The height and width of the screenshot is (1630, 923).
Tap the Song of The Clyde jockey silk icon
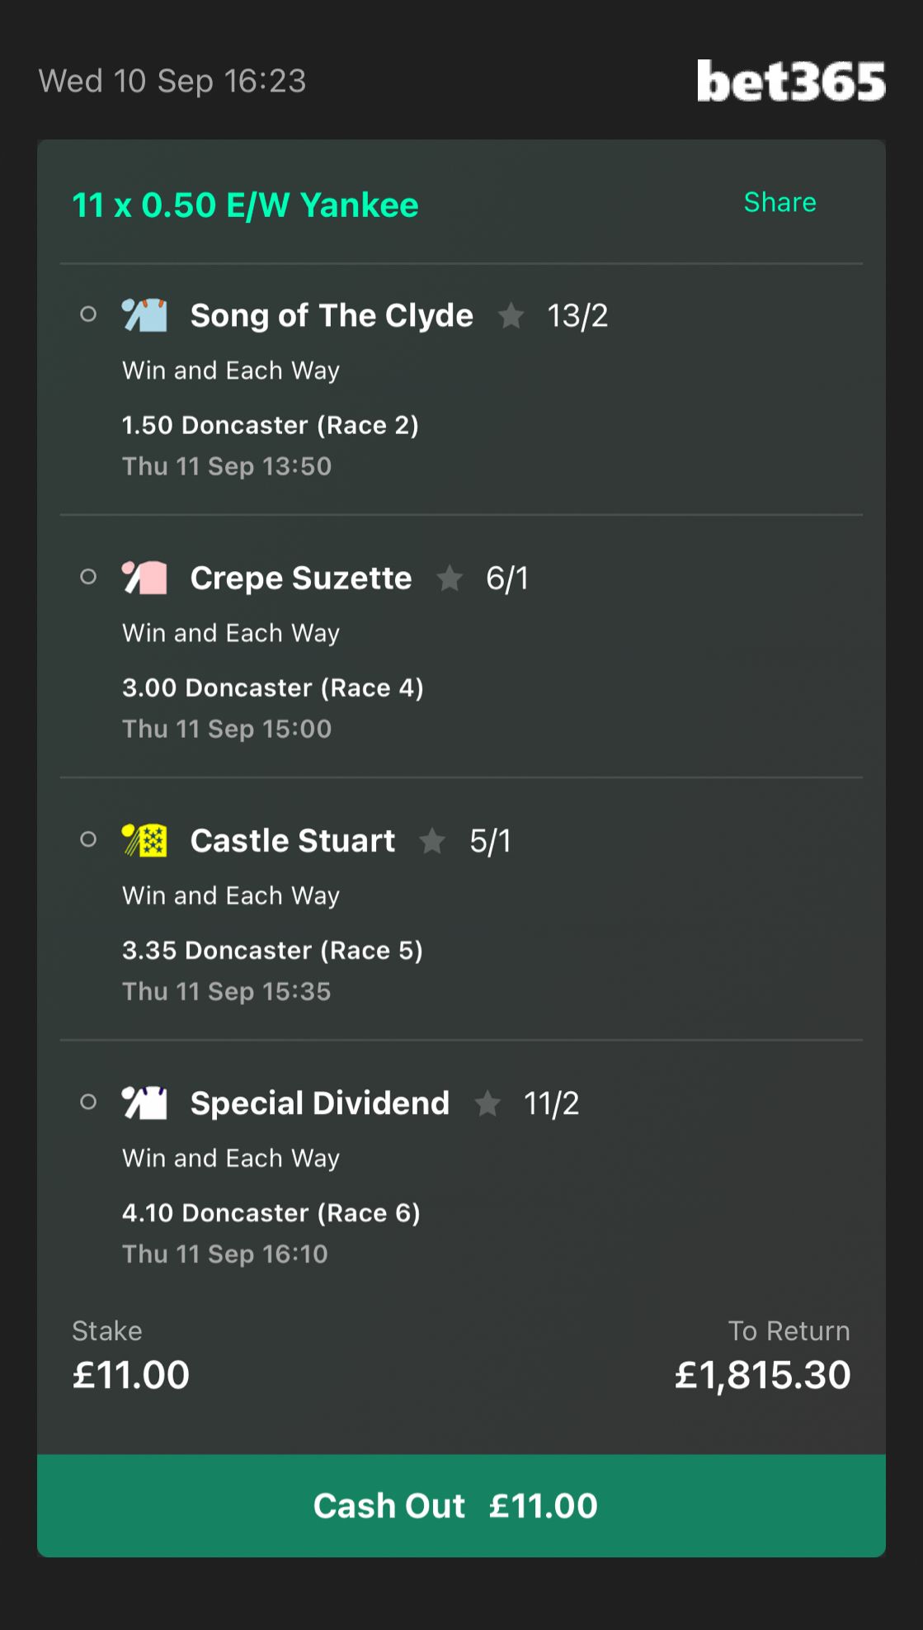pos(144,314)
